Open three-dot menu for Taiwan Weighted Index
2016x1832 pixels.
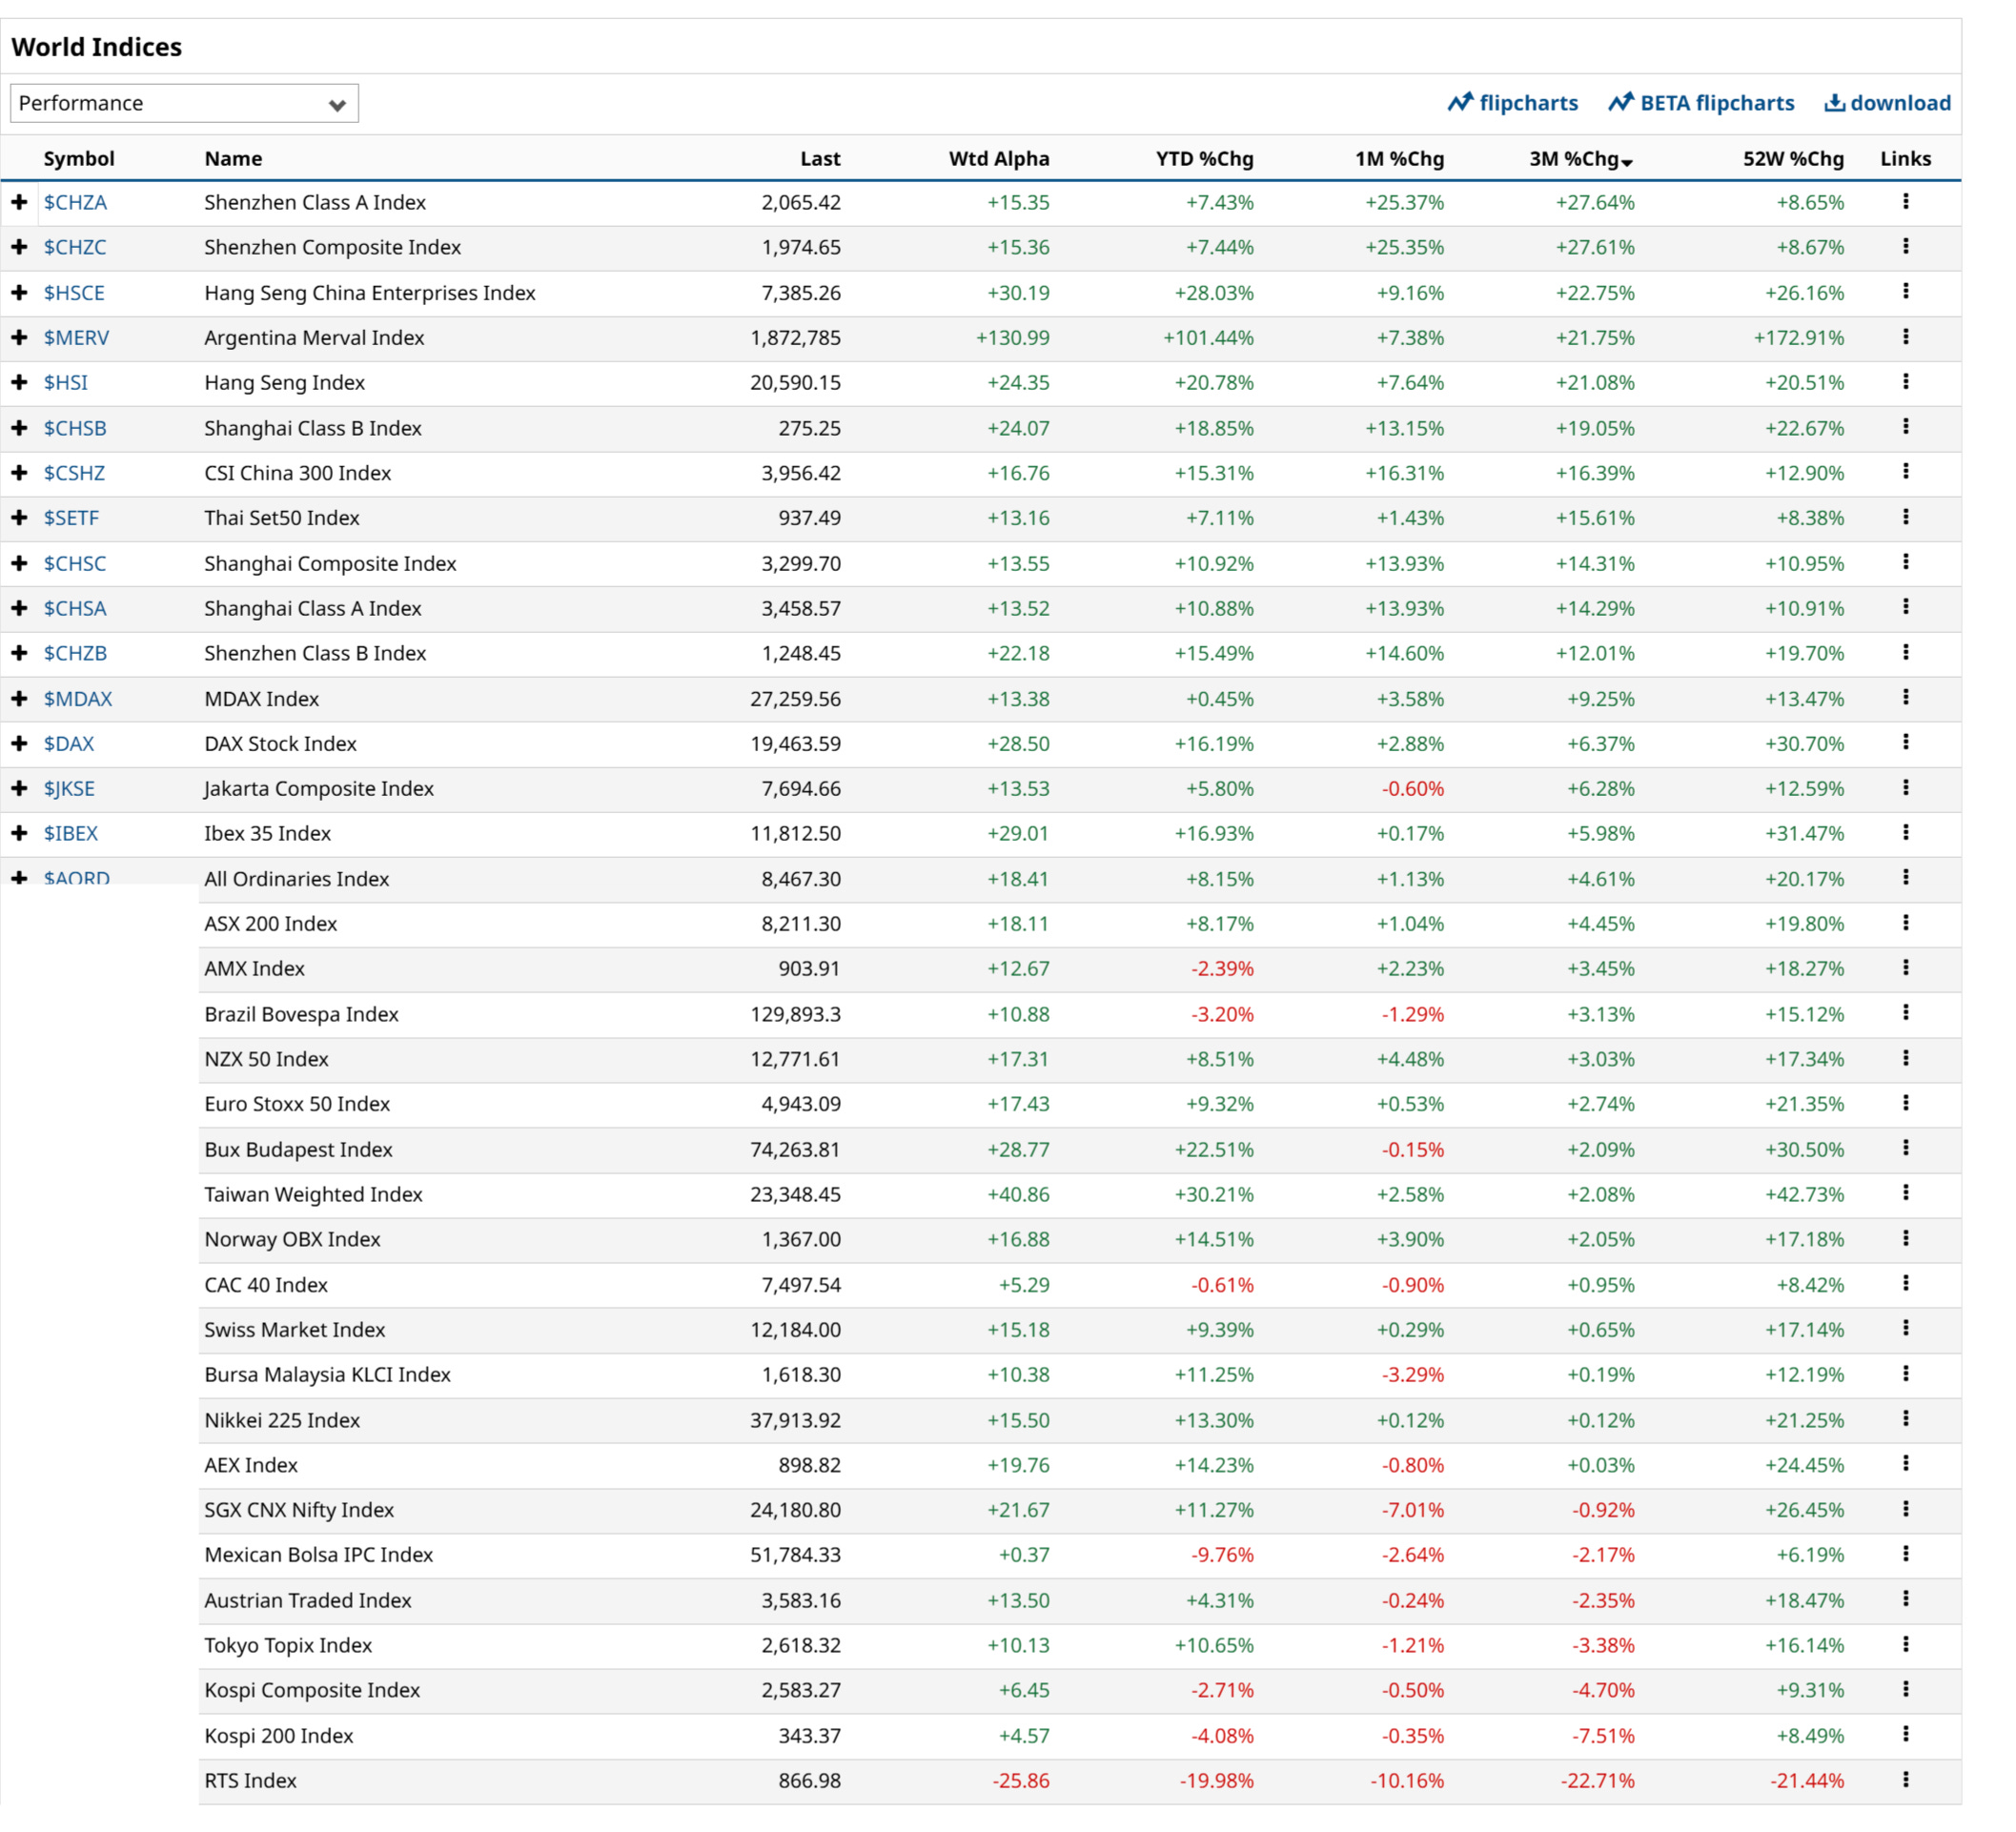(1905, 1193)
